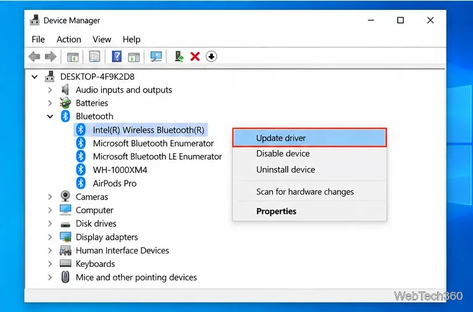The width and height of the screenshot is (473, 312).
Task: Click the Mice and pointing devices icon
Action: [x=65, y=277]
